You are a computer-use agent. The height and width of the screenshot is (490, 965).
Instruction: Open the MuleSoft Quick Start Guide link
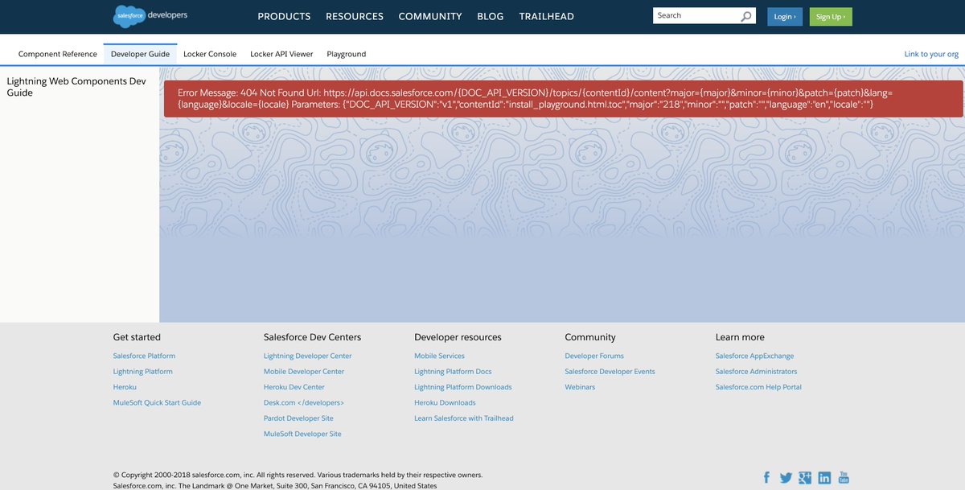click(157, 402)
